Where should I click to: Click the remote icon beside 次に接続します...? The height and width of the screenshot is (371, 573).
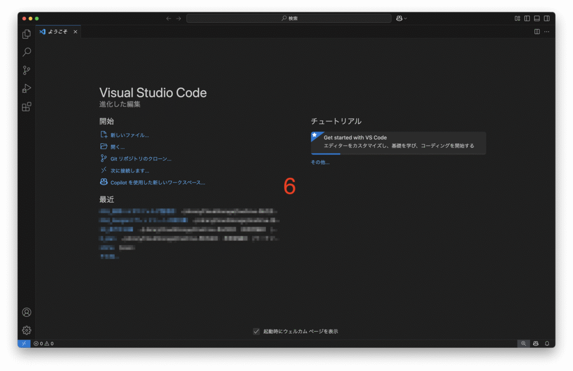104,170
